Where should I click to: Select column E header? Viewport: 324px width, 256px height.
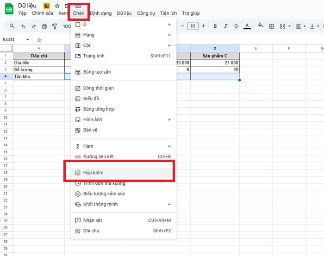pos(256,48)
